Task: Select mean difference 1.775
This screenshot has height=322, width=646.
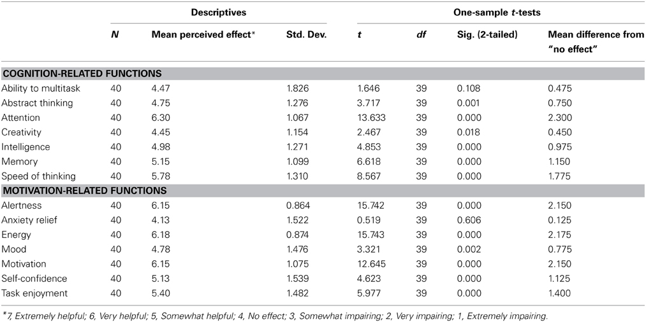Action: pyautogui.click(x=559, y=176)
